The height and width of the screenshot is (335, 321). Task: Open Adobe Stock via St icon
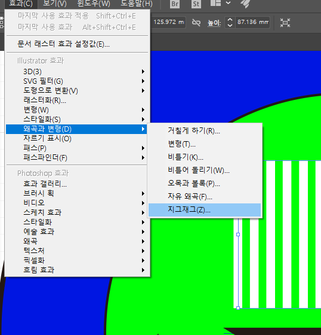(x=196, y=4)
